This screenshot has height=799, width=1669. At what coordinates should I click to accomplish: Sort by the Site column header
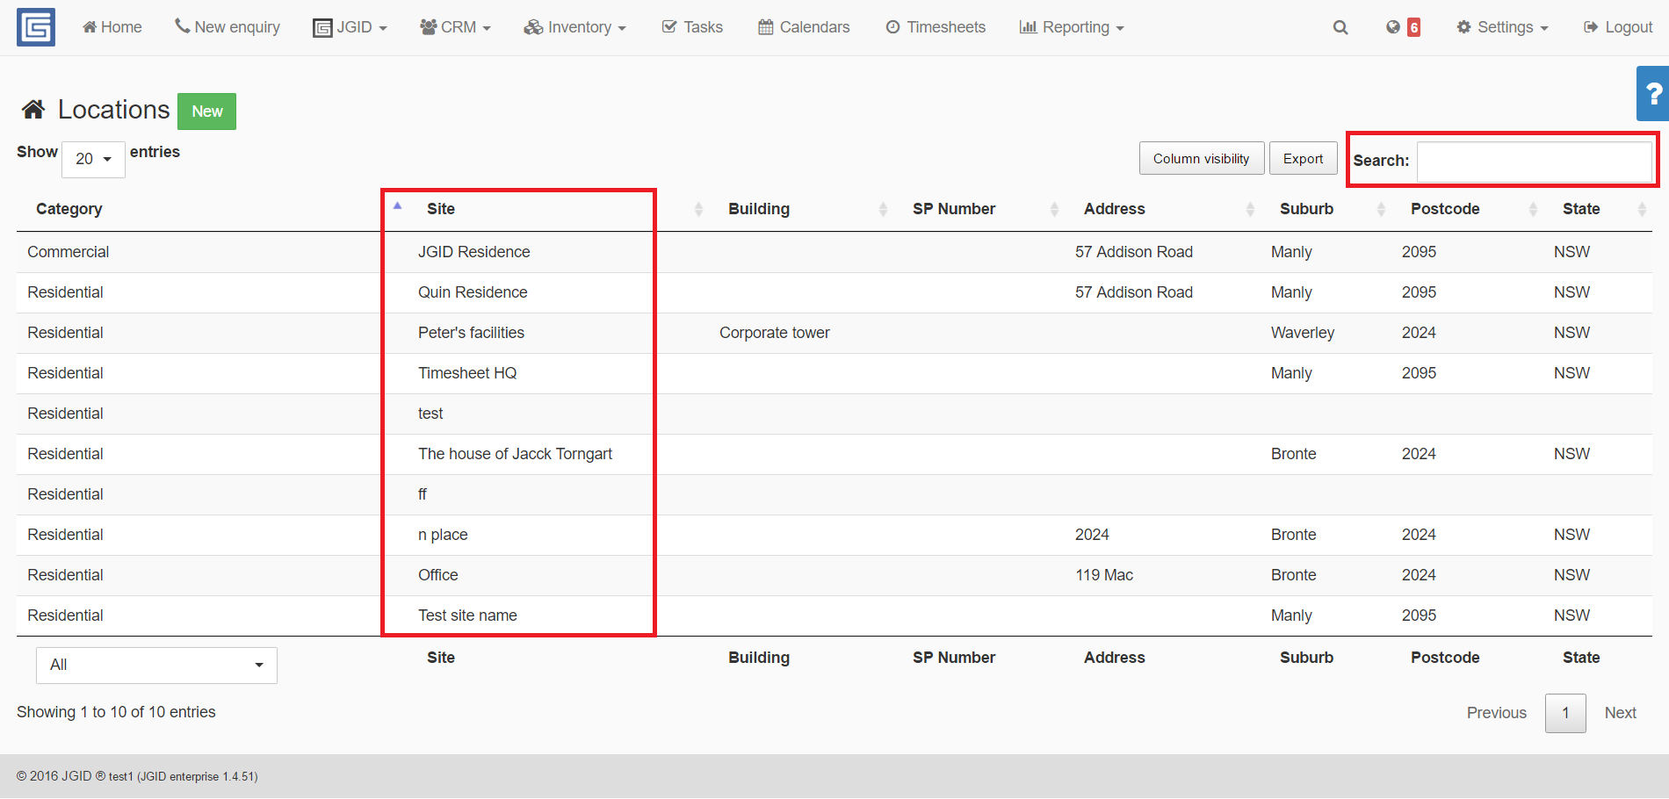441,209
